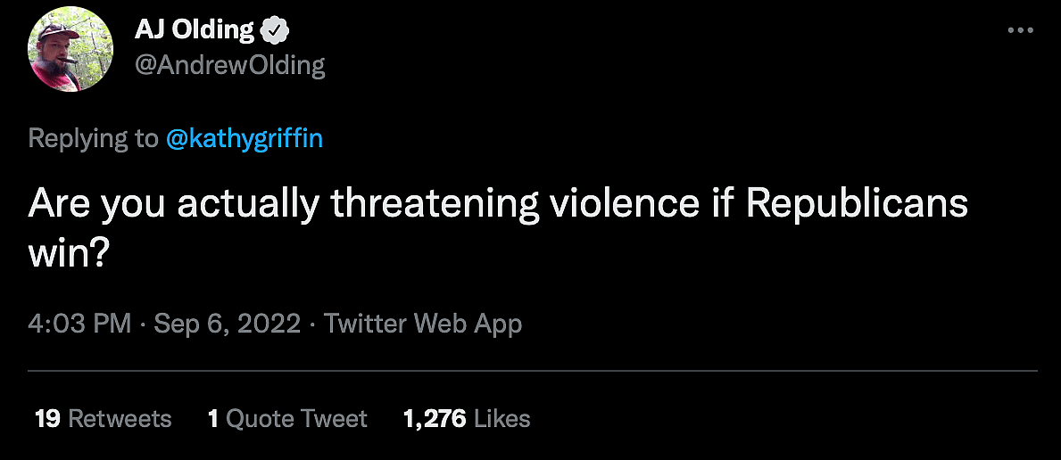Image resolution: width=1061 pixels, height=460 pixels.
Task: Click the number 1,276 beside Likes
Action: [x=435, y=418]
